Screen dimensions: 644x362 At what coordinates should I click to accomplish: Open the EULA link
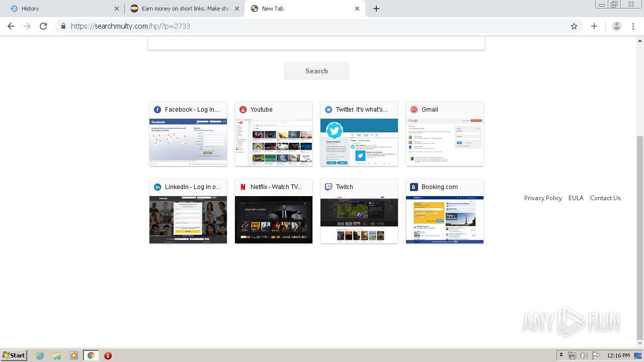pos(576,198)
